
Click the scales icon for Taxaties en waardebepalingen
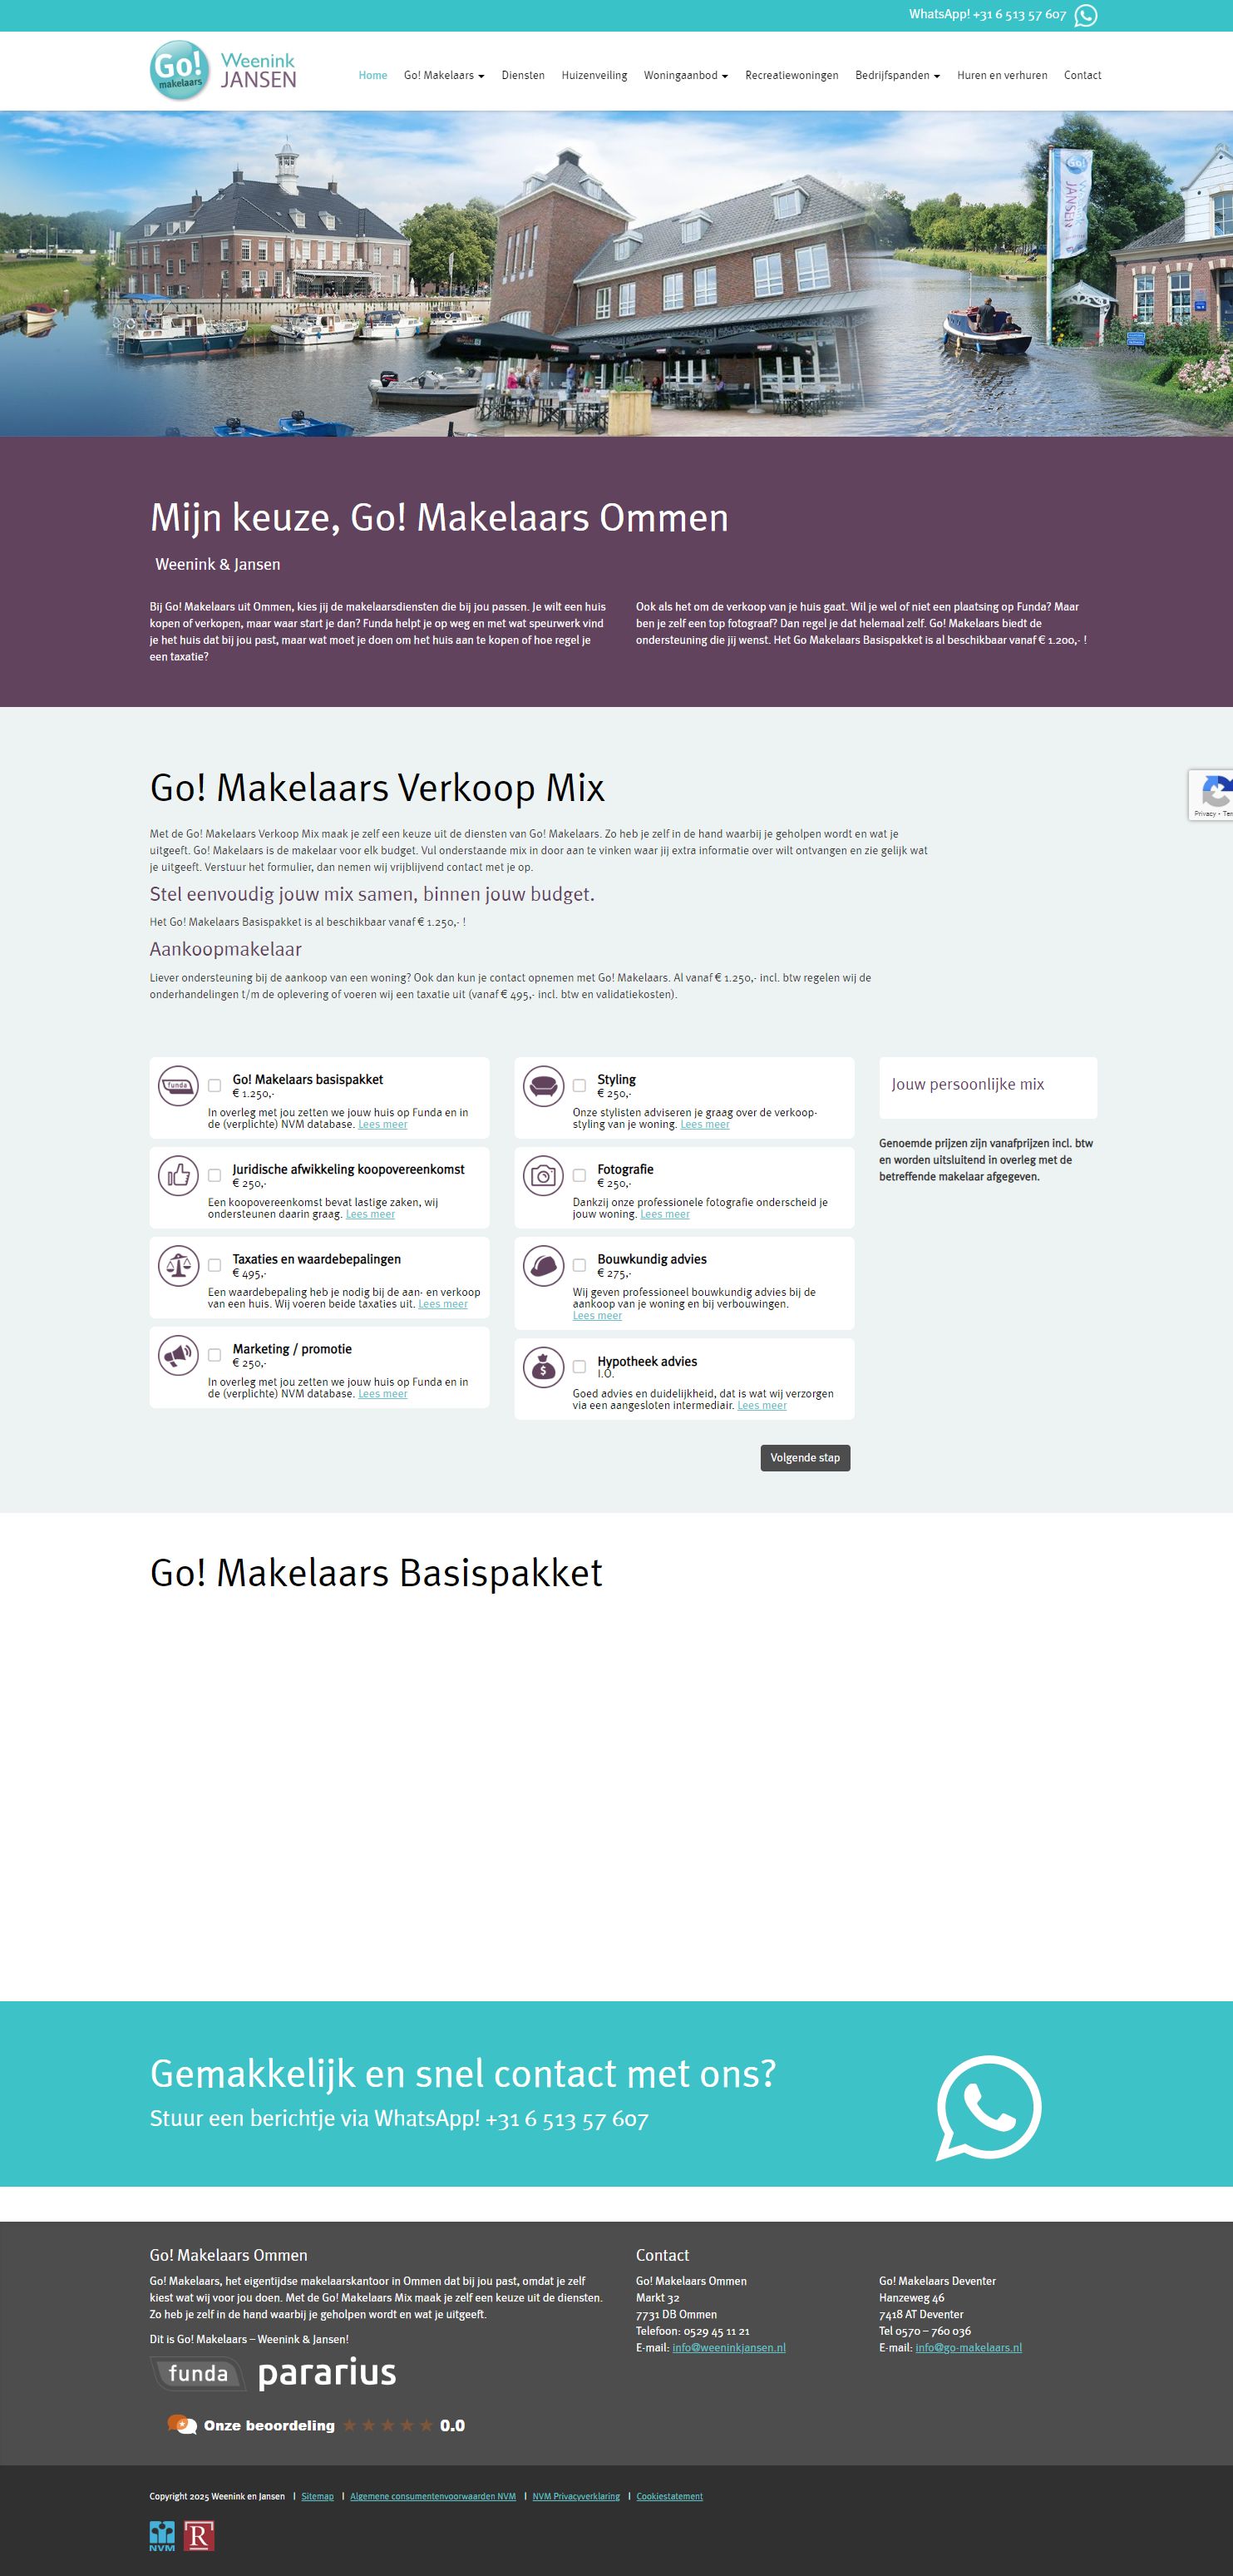tap(179, 1266)
